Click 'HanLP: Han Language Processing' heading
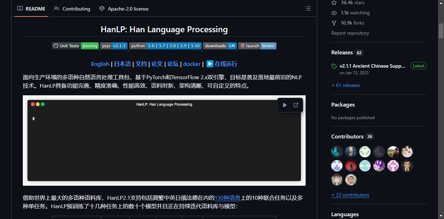Viewport: 444px width, 219px height. [x=164, y=29]
